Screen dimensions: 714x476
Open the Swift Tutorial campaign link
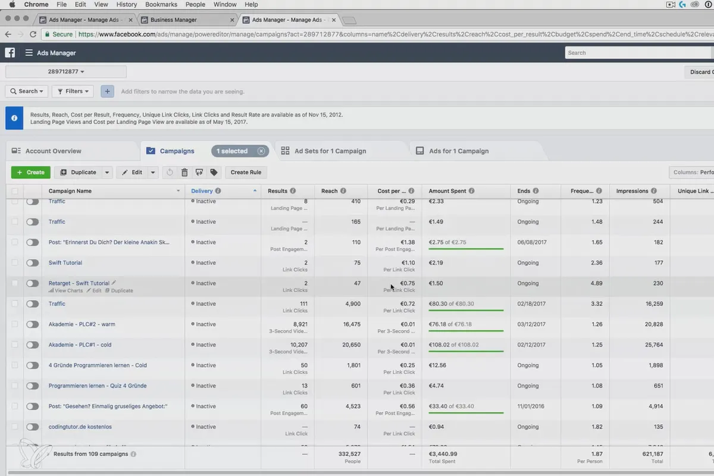click(65, 263)
